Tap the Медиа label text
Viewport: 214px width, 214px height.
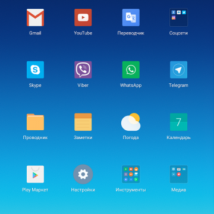(x=178, y=190)
